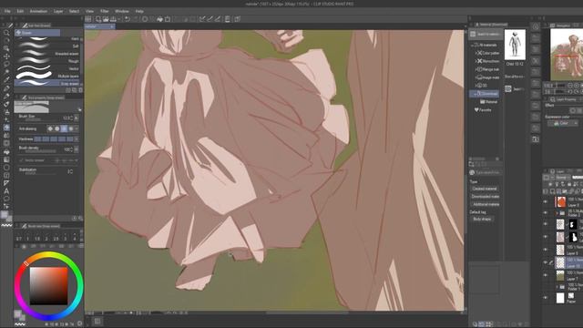Image resolution: width=583 pixels, height=328 pixels.
Task: Select Favorite in the material tree
Action: 484,110
